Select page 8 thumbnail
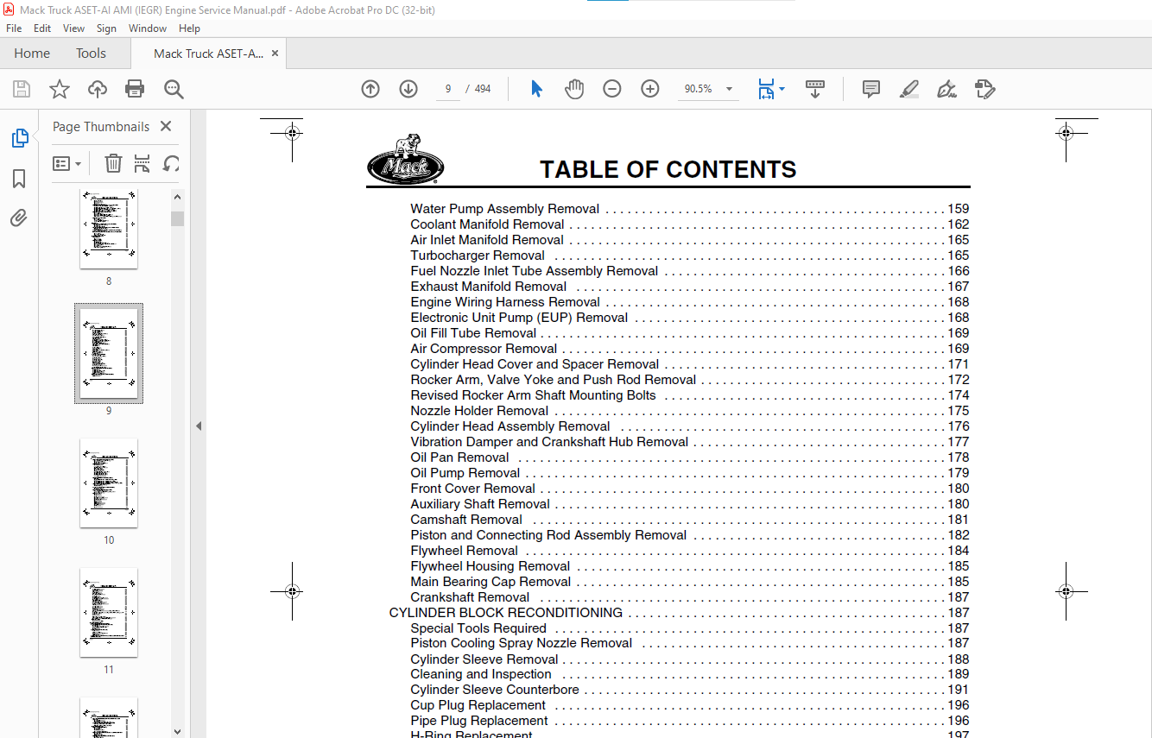Viewport: 1152px width, 738px height. tap(109, 228)
